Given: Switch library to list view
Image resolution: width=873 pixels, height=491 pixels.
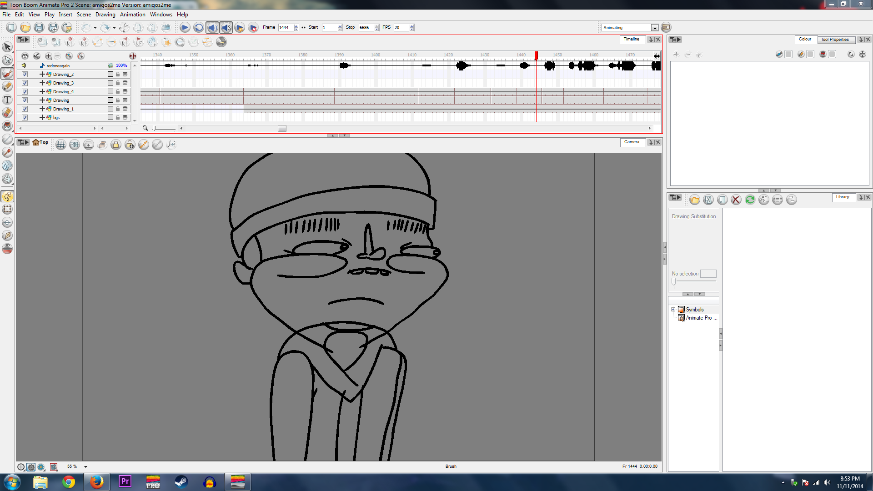Looking at the screenshot, I should pos(778,200).
